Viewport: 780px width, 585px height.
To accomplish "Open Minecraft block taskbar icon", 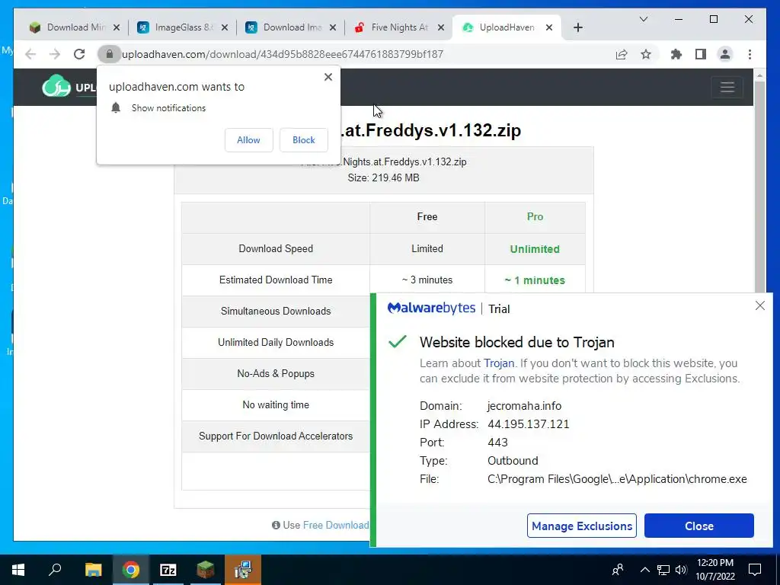I will tap(206, 570).
